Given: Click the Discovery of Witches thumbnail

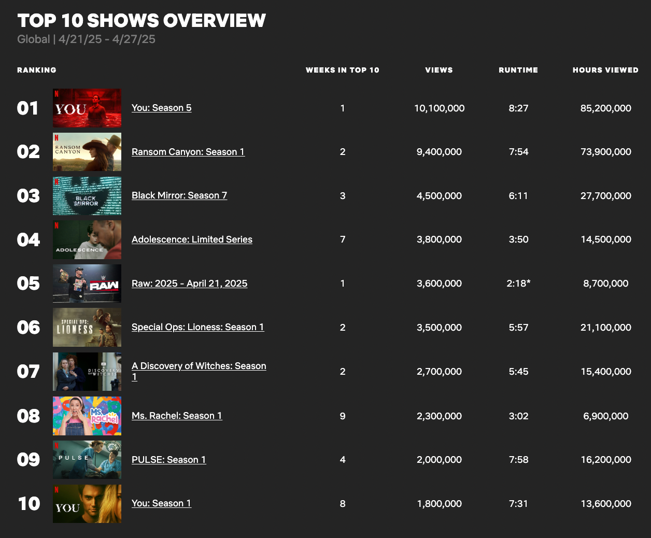Looking at the screenshot, I should pos(87,372).
